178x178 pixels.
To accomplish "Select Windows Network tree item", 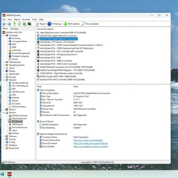I will [x=20, y=83].
